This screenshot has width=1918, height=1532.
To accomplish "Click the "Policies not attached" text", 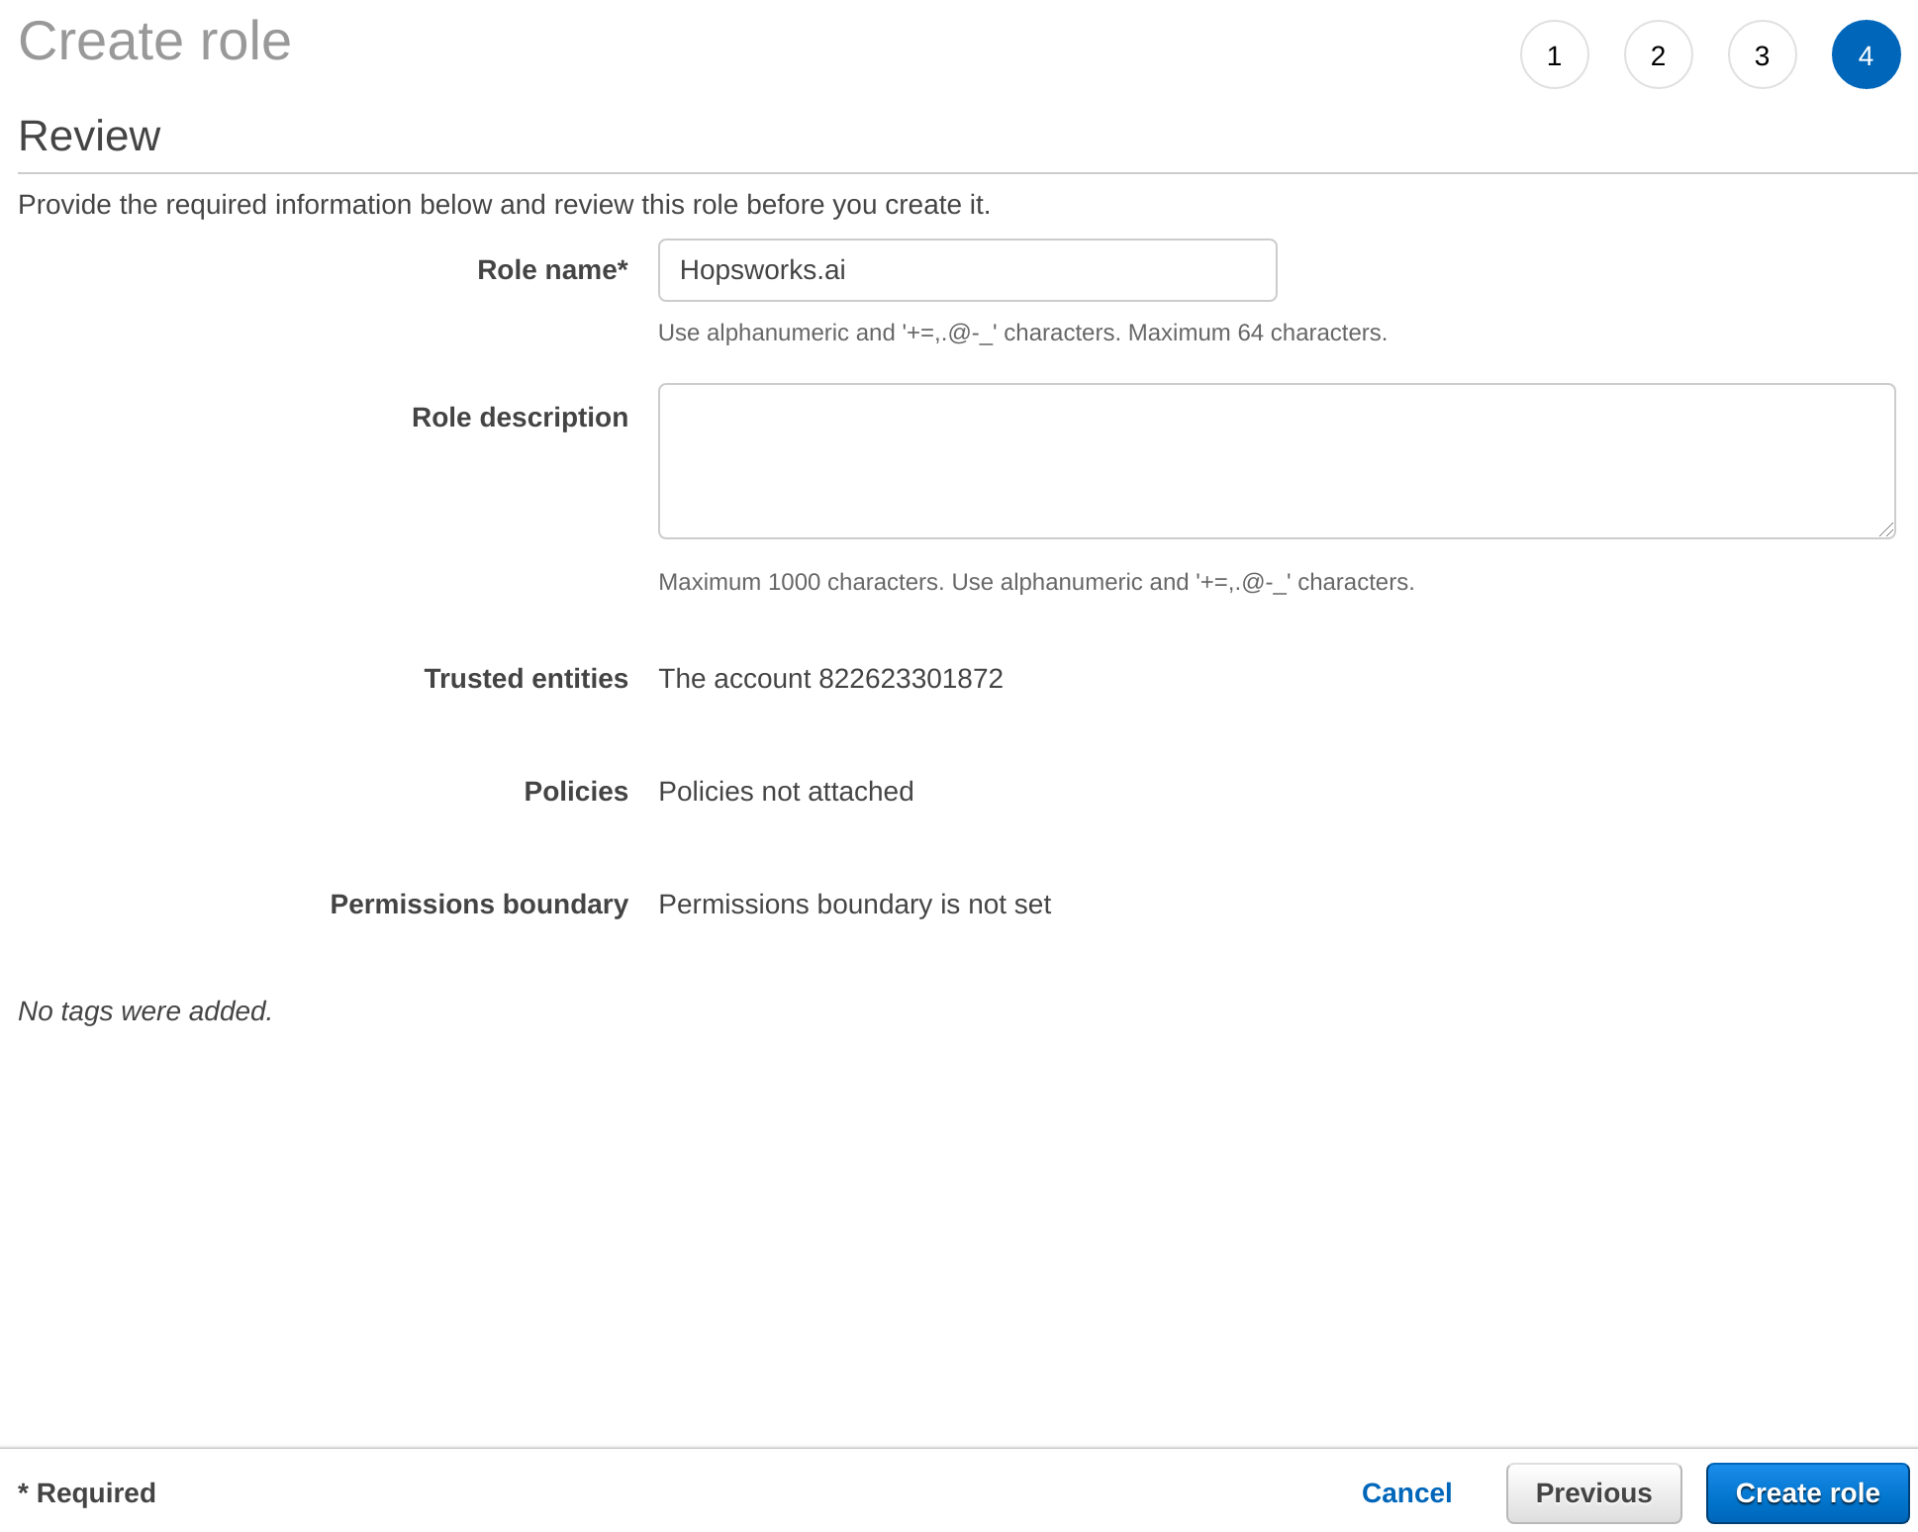I will 786,792.
